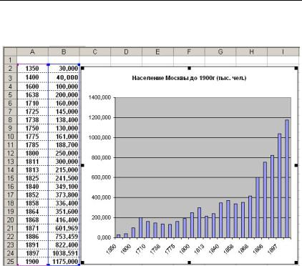Click cell containing year 1400
Image resolution: width=302 pixels, height=266 pixels.
tap(32, 77)
